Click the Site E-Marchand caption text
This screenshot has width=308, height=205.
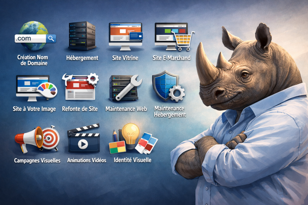(171, 58)
